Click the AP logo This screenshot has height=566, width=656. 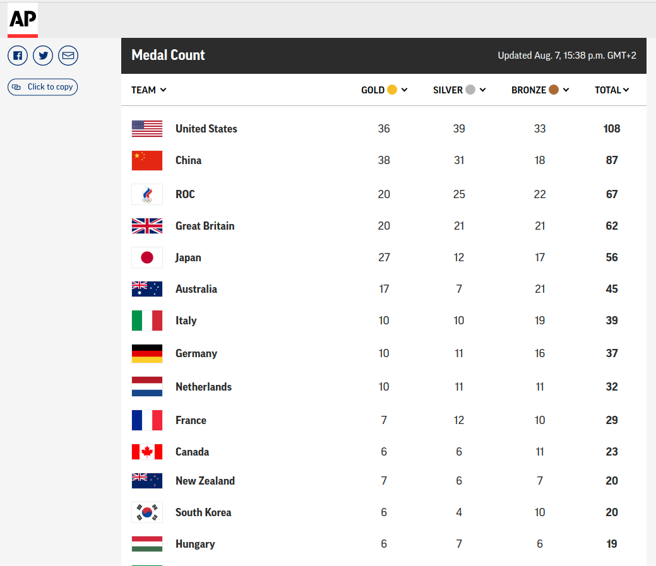pos(23,20)
